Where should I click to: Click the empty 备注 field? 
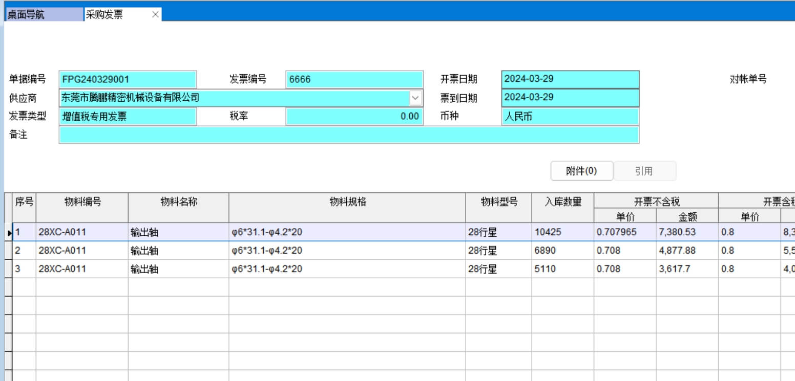(348, 135)
